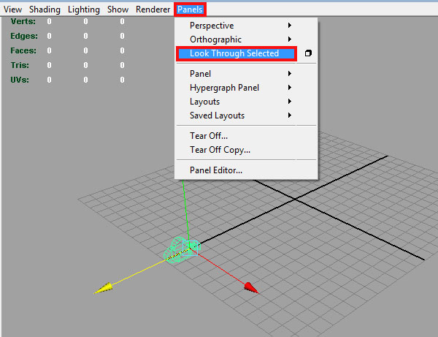Click the Edges: heads-up label

(24, 36)
